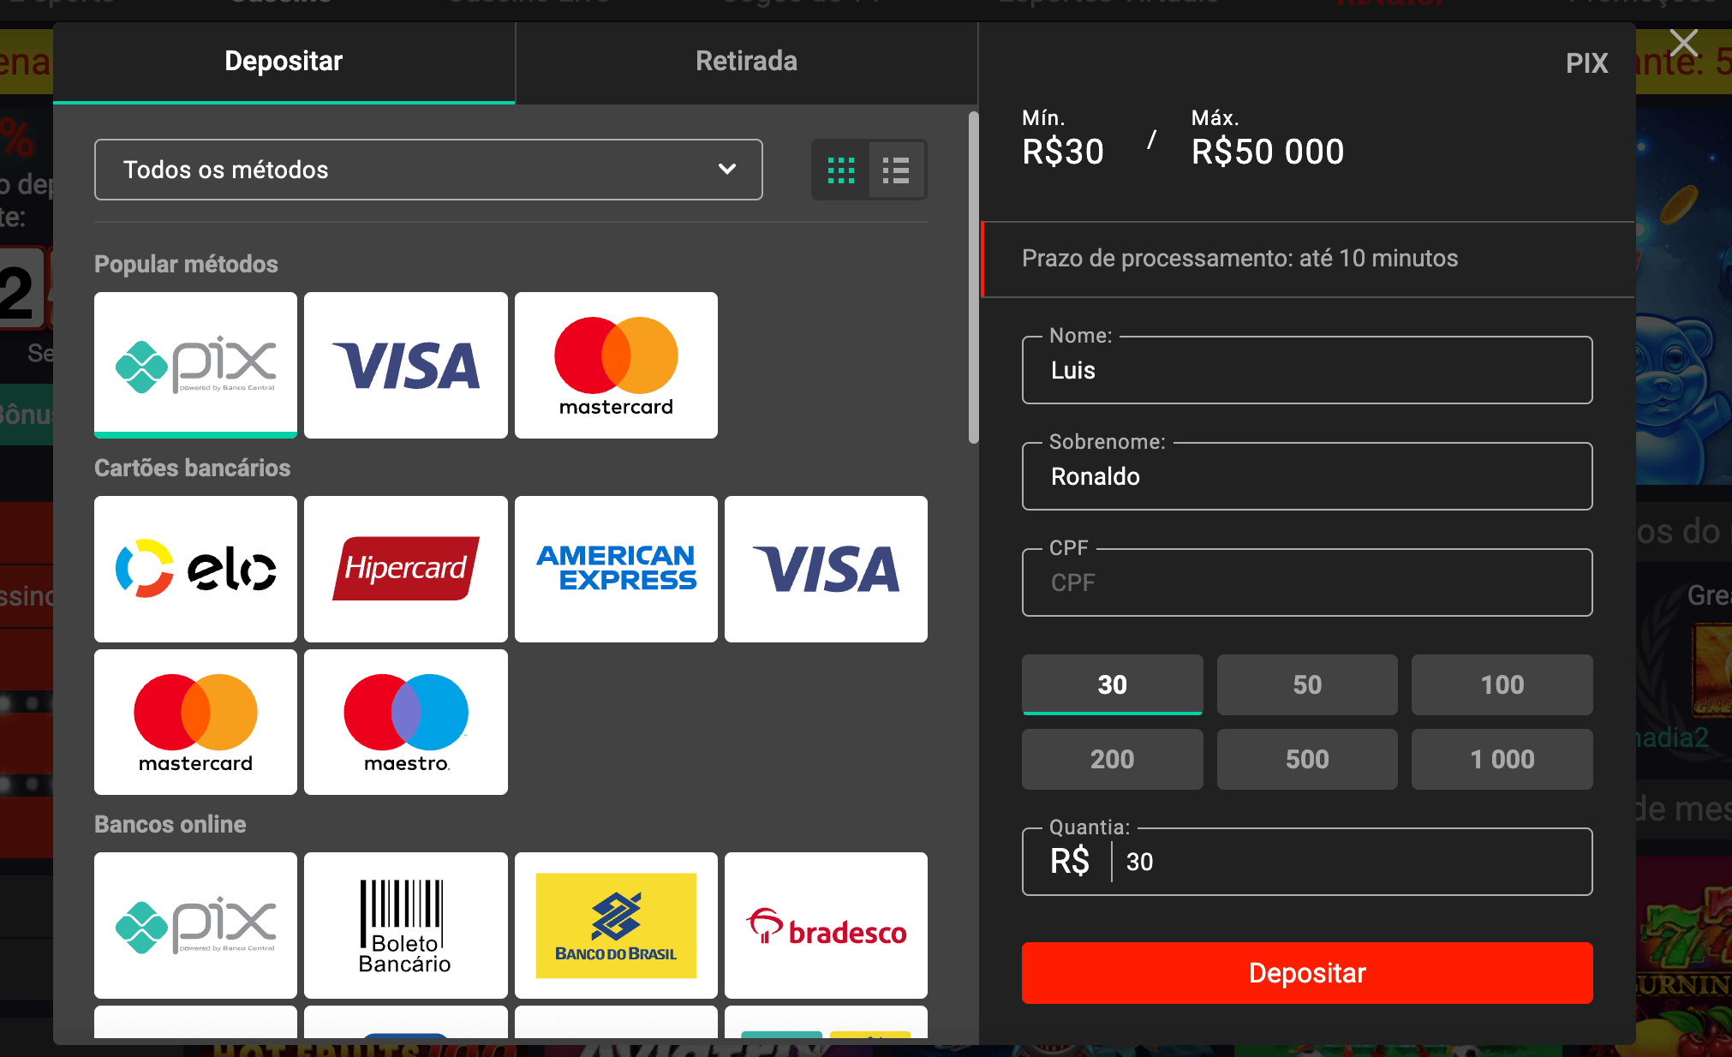Select the 100 amount preset
Screen dimensions: 1732x1057
[x=1502, y=684]
